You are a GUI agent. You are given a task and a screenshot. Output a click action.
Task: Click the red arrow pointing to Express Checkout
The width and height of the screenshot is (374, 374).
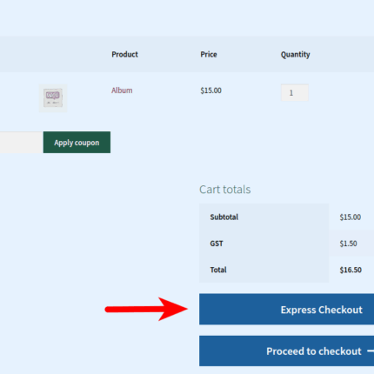[x=146, y=309]
